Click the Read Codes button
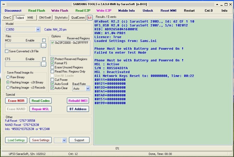 40,101
